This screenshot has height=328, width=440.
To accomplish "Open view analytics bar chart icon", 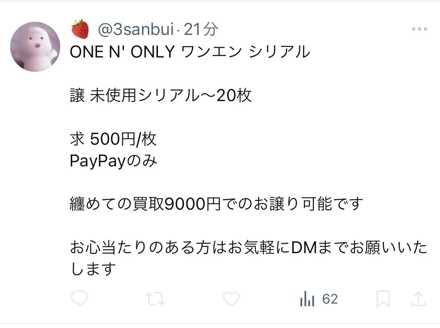I will coord(307,299).
